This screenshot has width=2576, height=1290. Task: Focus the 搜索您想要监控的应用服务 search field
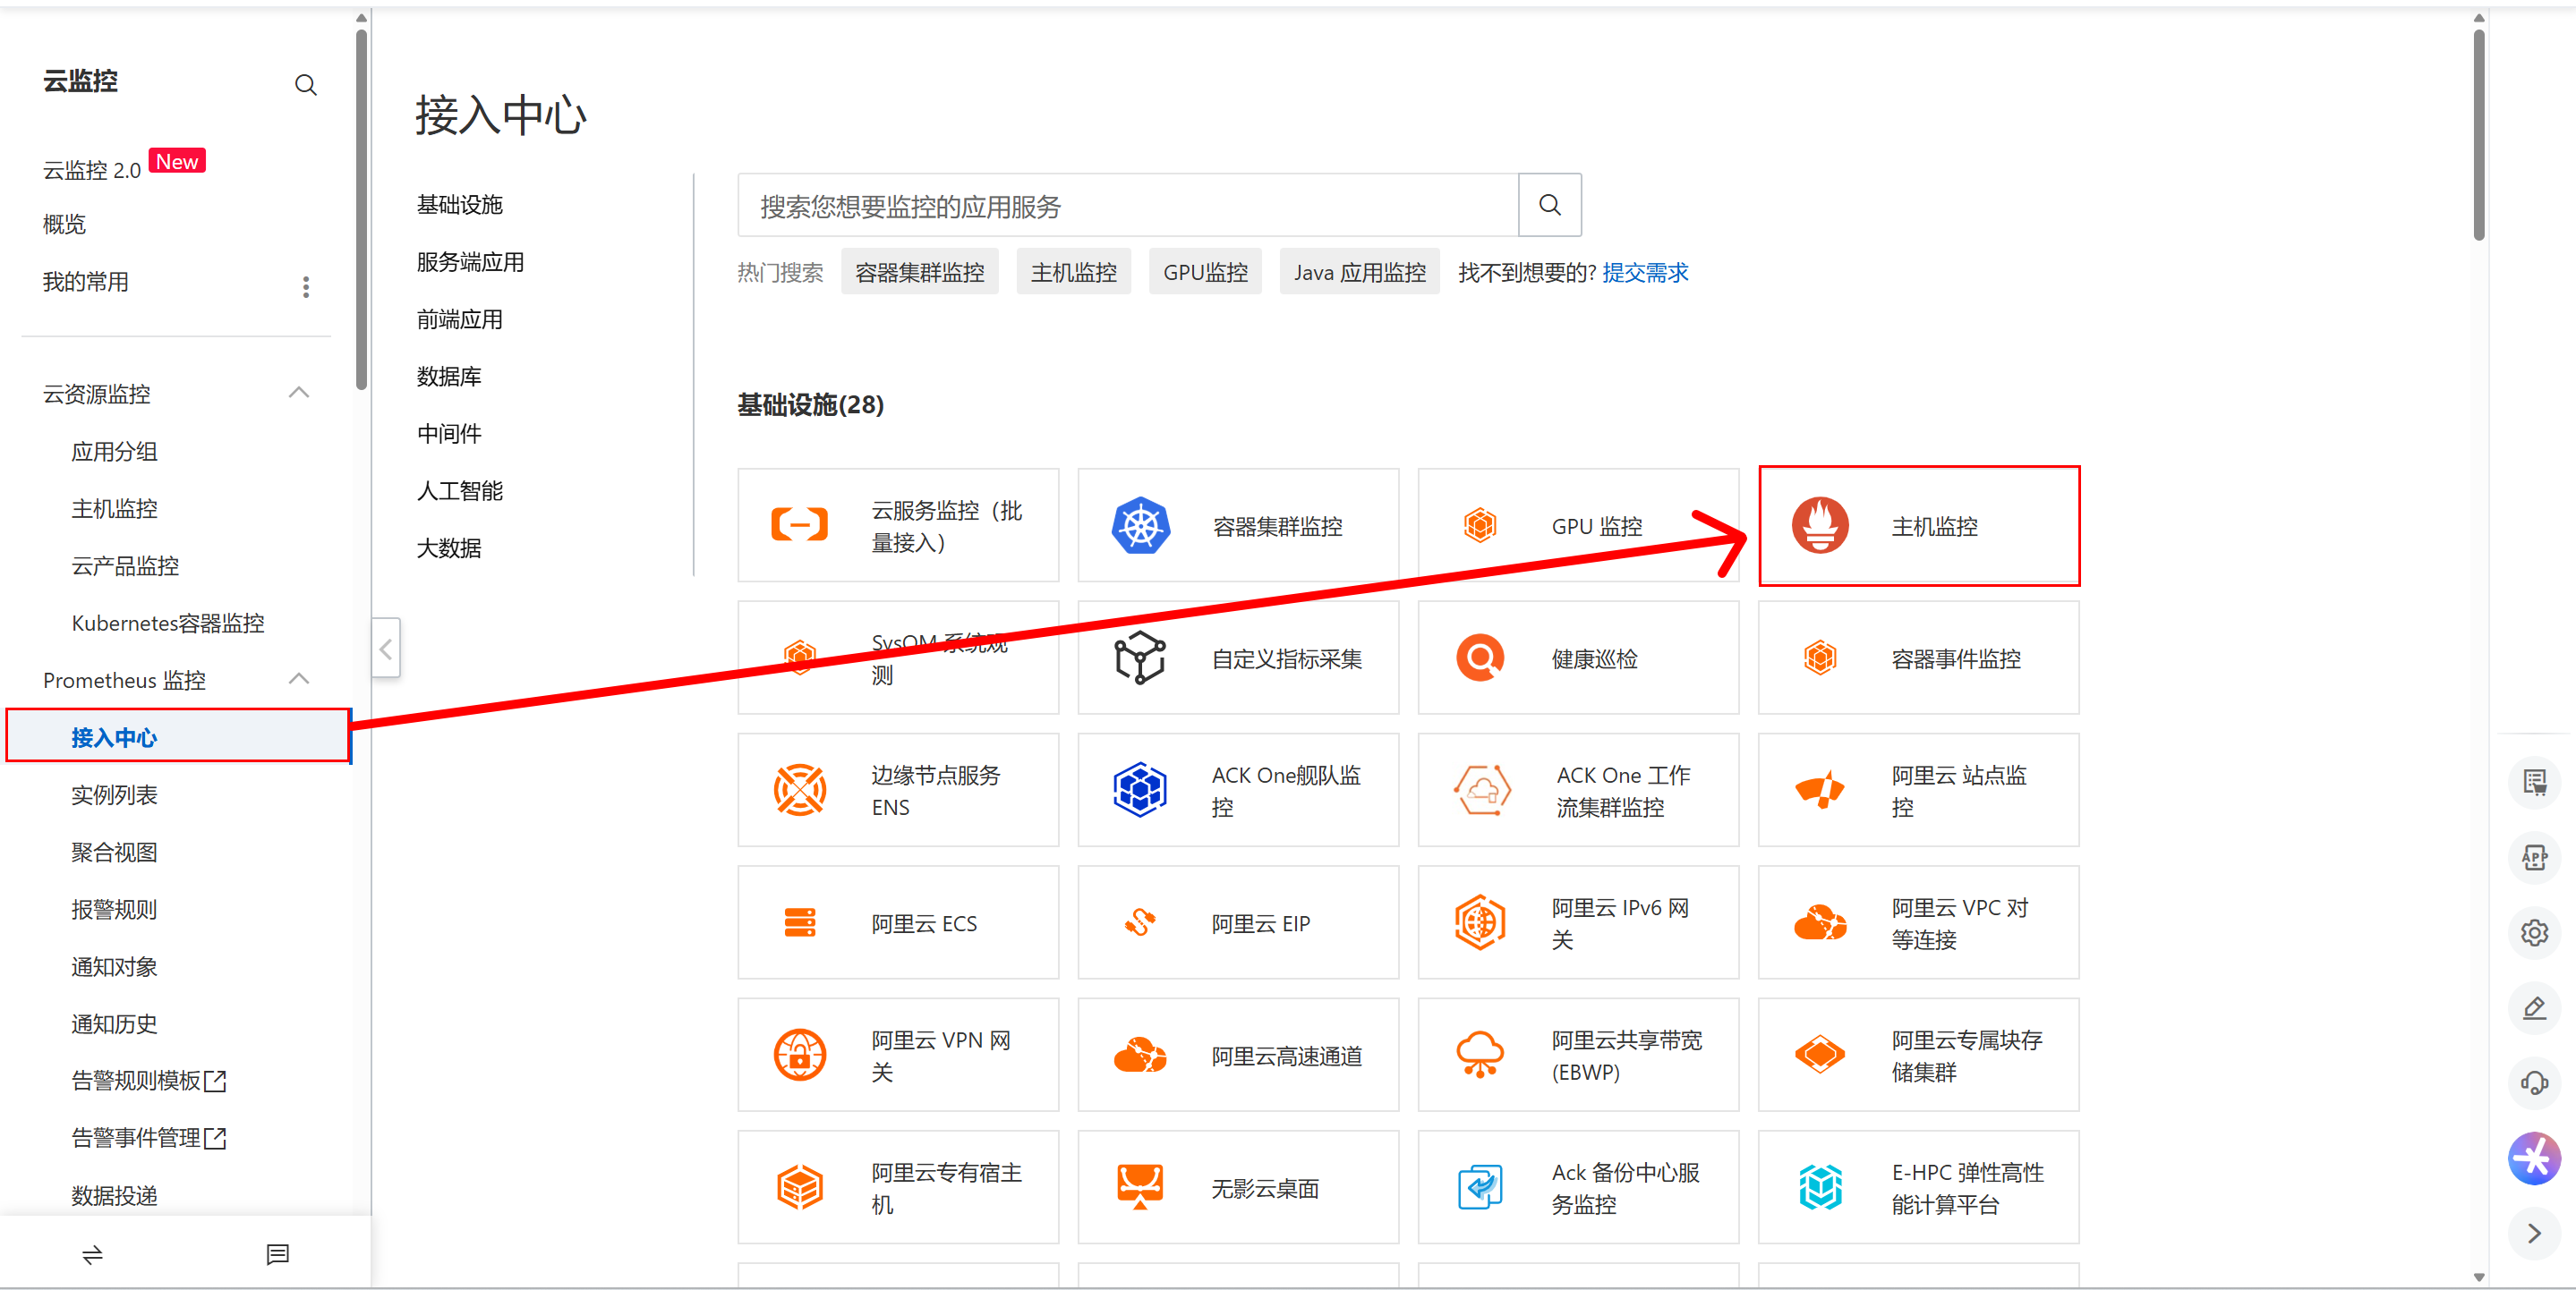coord(1128,205)
